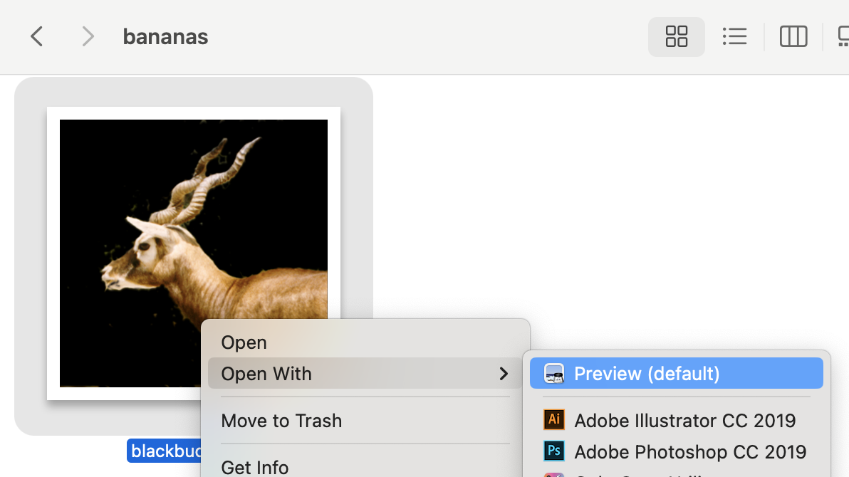The width and height of the screenshot is (849, 477).
Task: Switch to list view in the toolbar
Action: click(x=735, y=36)
